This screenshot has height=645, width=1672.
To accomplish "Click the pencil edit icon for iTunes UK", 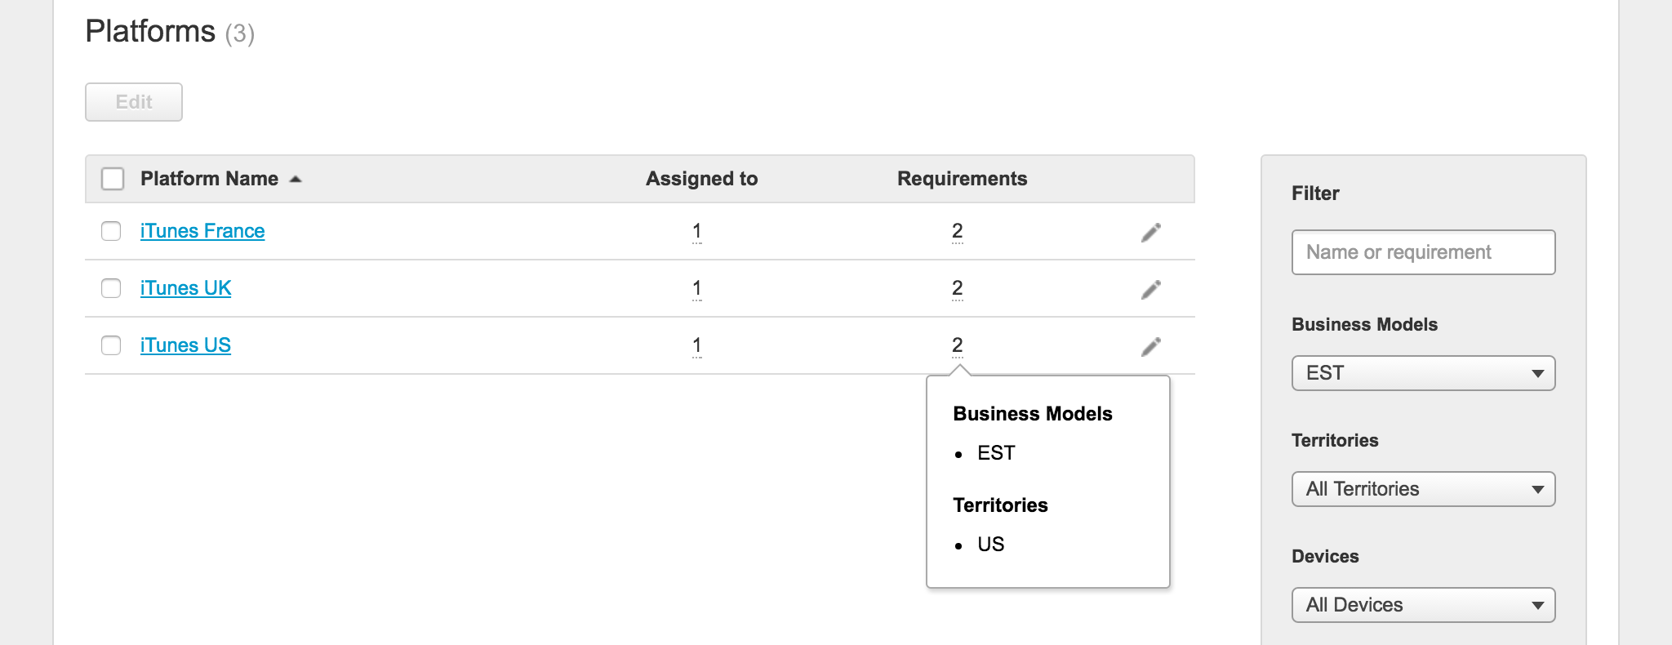I will pos(1150,290).
